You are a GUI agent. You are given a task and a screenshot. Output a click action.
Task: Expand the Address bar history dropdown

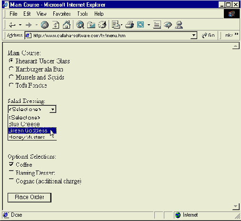tap(193, 35)
